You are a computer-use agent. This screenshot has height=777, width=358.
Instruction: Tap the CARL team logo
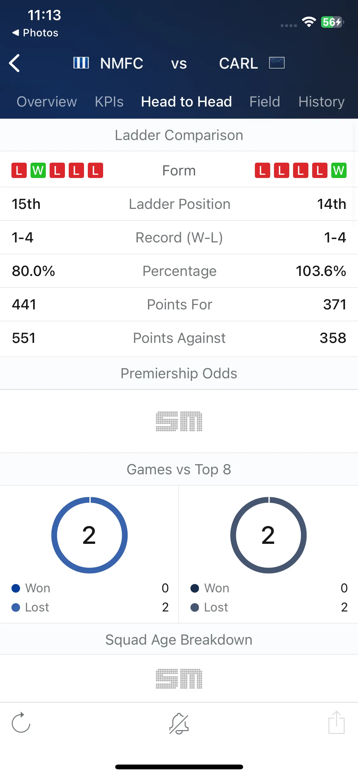[277, 63]
